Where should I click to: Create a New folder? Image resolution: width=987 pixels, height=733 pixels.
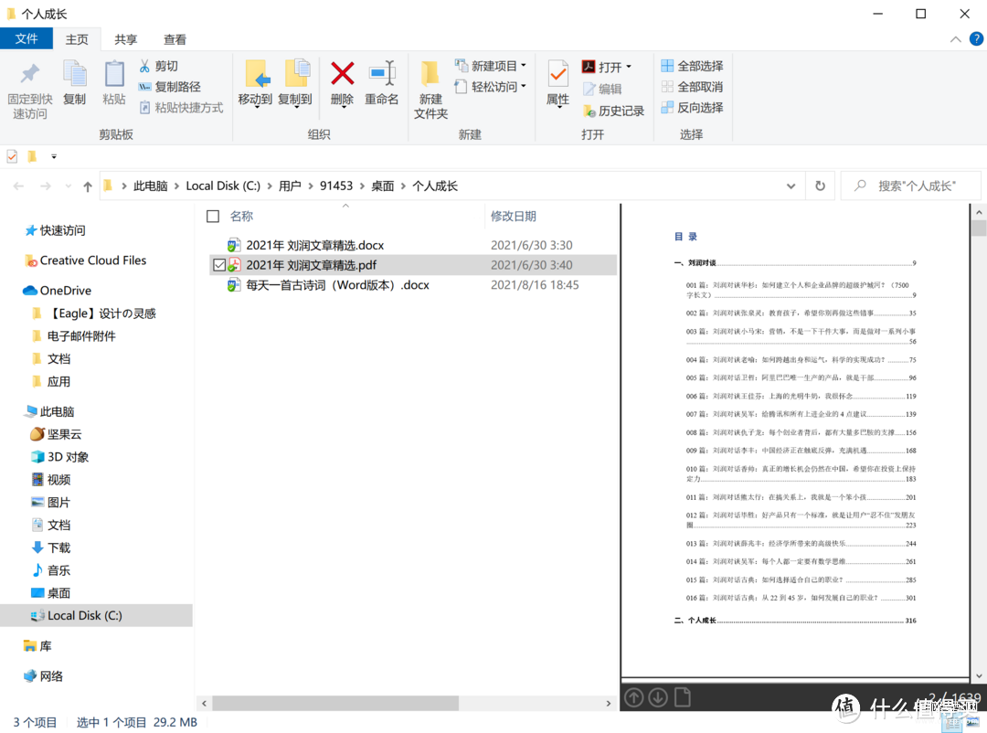point(430,90)
